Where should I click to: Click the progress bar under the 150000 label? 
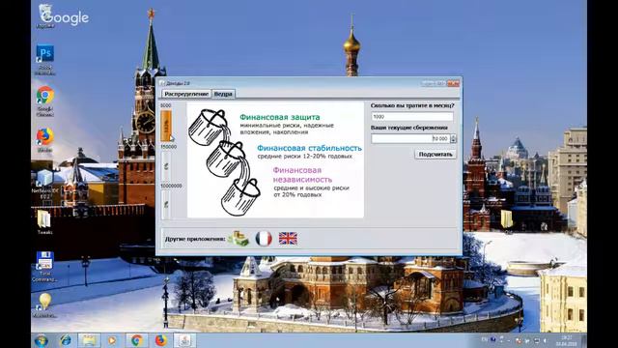[x=166, y=165]
